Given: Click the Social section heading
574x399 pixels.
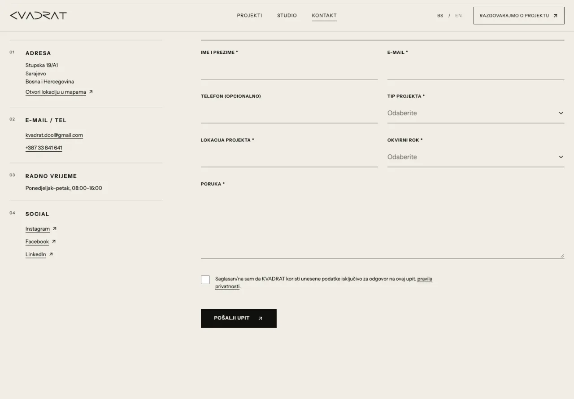Looking at the screenshot, I should pyautogui.click(x=37, y=214).
